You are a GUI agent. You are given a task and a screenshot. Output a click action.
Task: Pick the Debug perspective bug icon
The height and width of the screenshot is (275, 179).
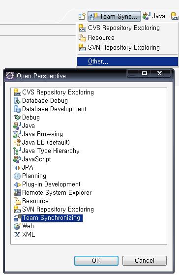click(17, 118)
